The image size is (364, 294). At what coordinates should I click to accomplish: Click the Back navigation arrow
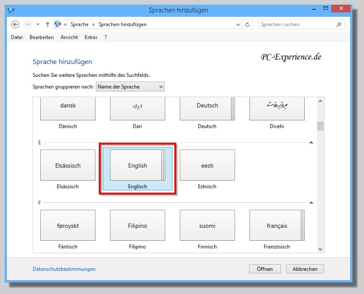point(15,25)
